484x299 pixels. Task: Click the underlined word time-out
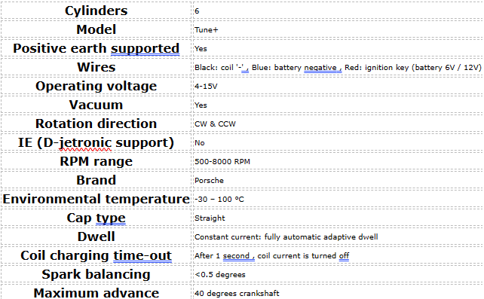(142, 255)
